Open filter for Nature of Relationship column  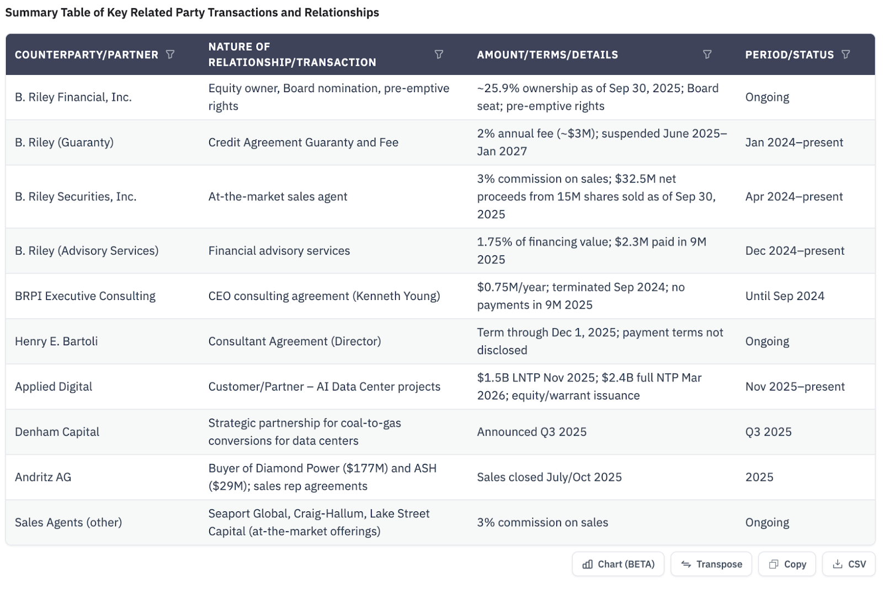point(439,55)
